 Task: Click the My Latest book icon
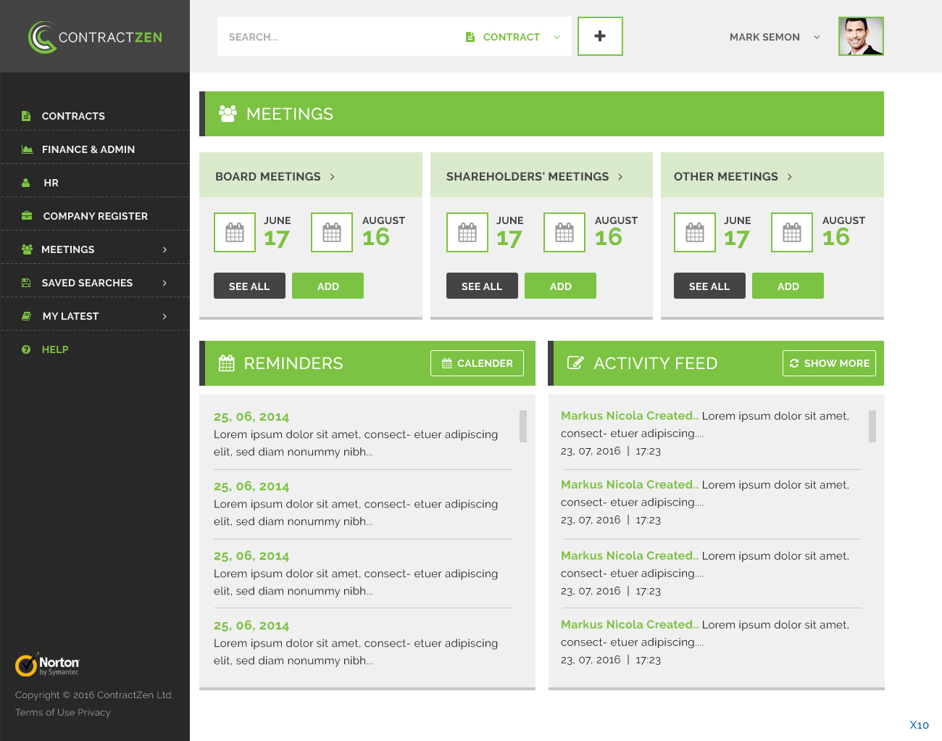[x=26, y=316]
